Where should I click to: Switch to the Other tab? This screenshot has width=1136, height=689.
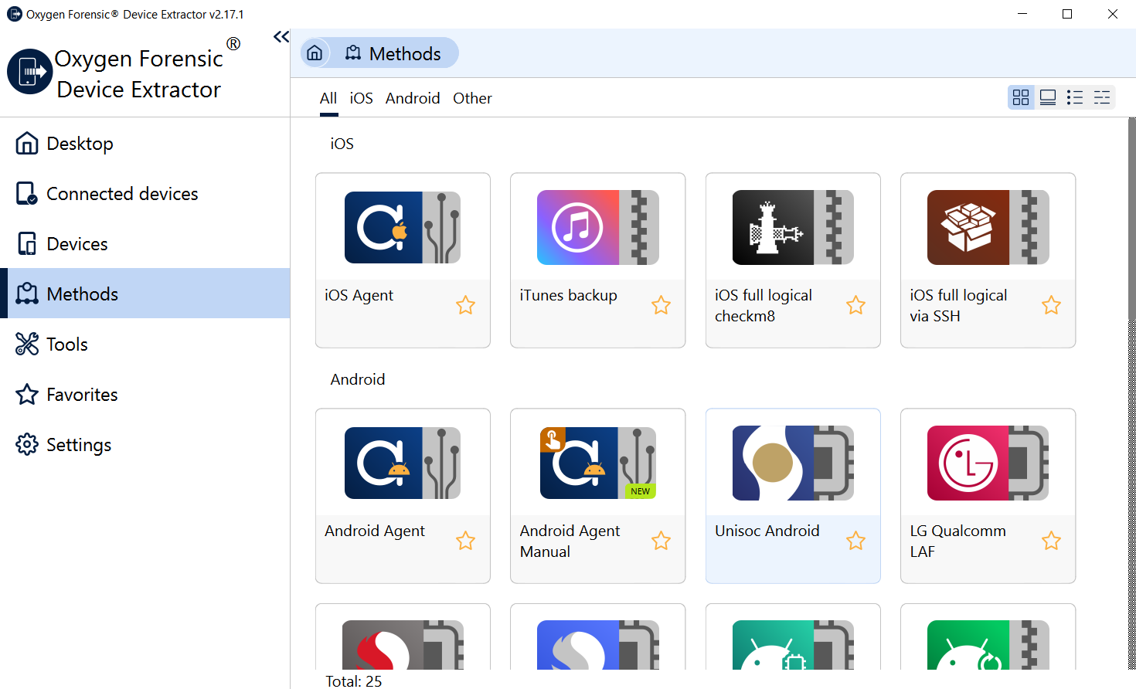472,98
